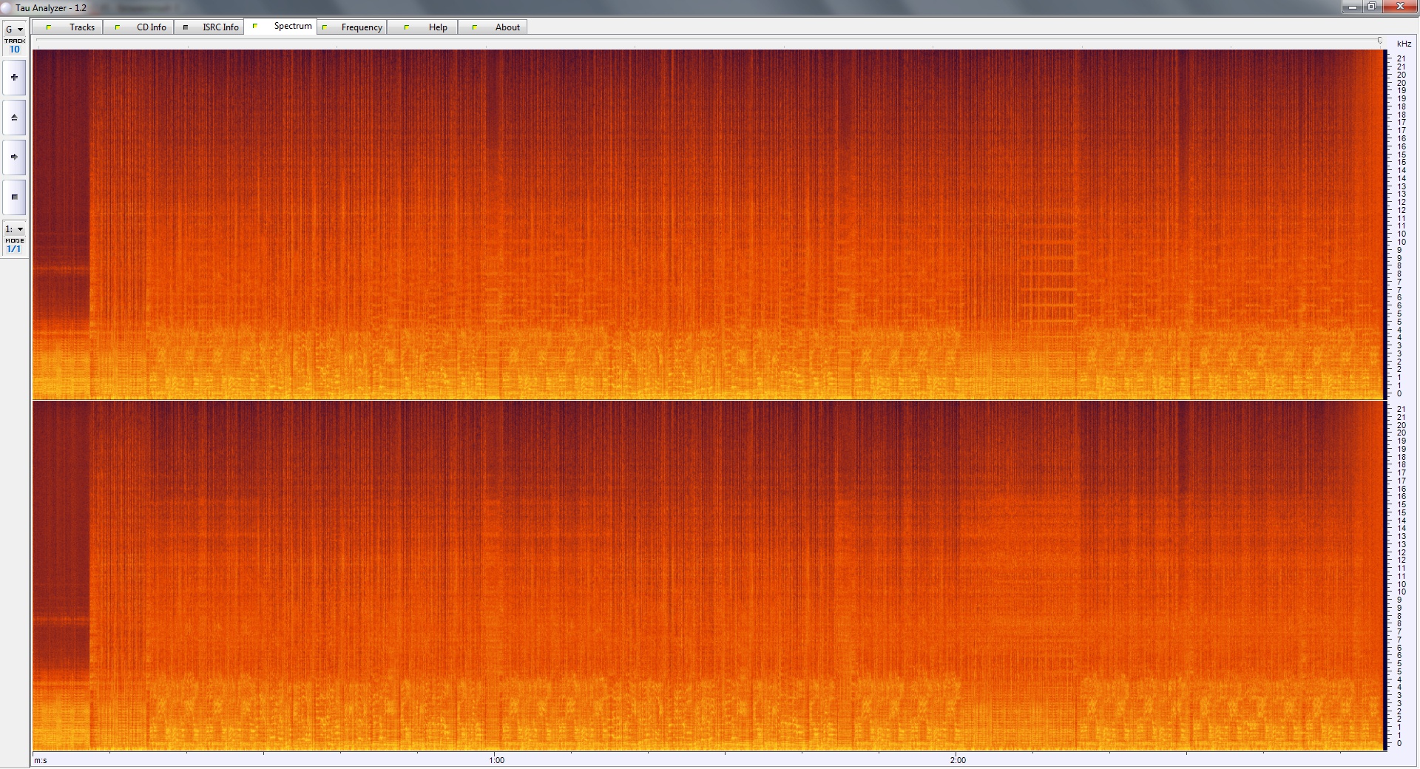Open the Help tab
1420x769 pixels.
point(437,27)
